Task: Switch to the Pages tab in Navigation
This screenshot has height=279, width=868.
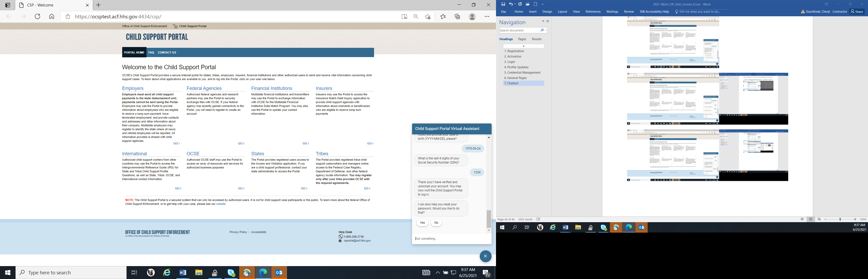Action: tap(522, 39)
